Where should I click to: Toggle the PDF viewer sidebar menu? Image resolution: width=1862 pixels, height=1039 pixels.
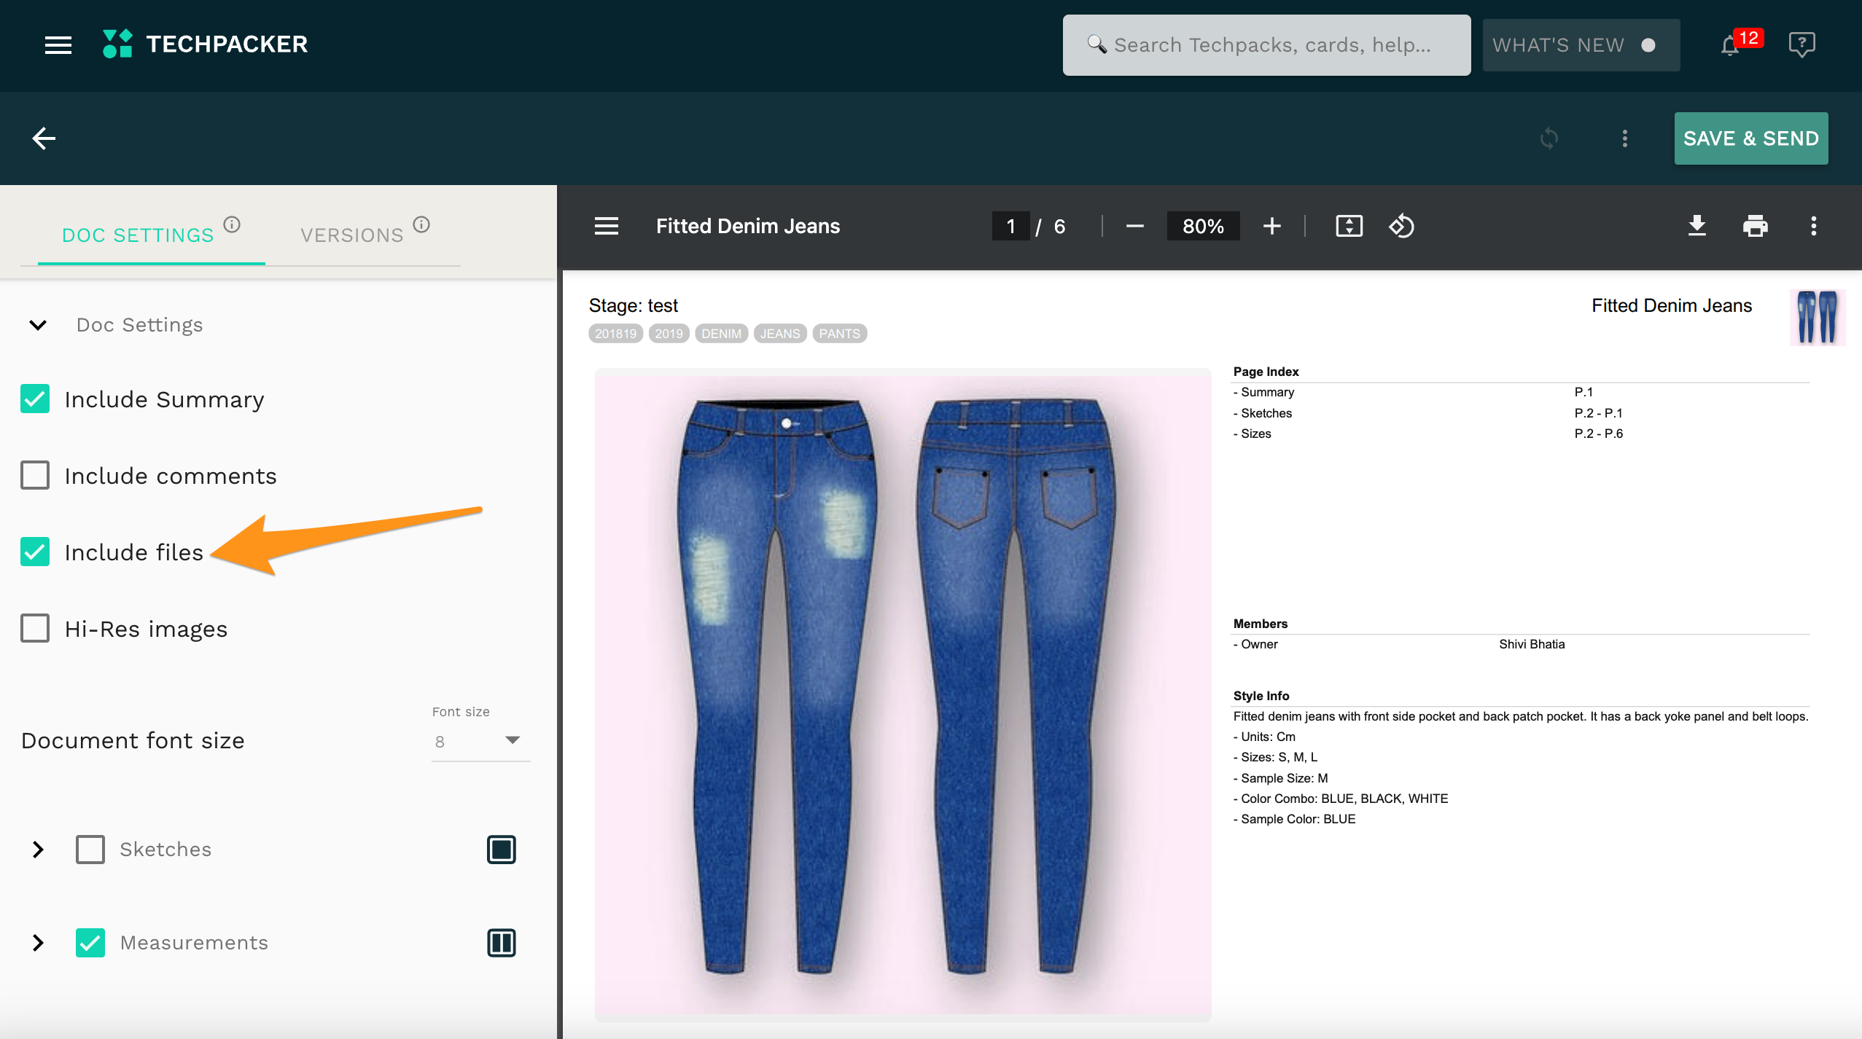click(606, 226)
